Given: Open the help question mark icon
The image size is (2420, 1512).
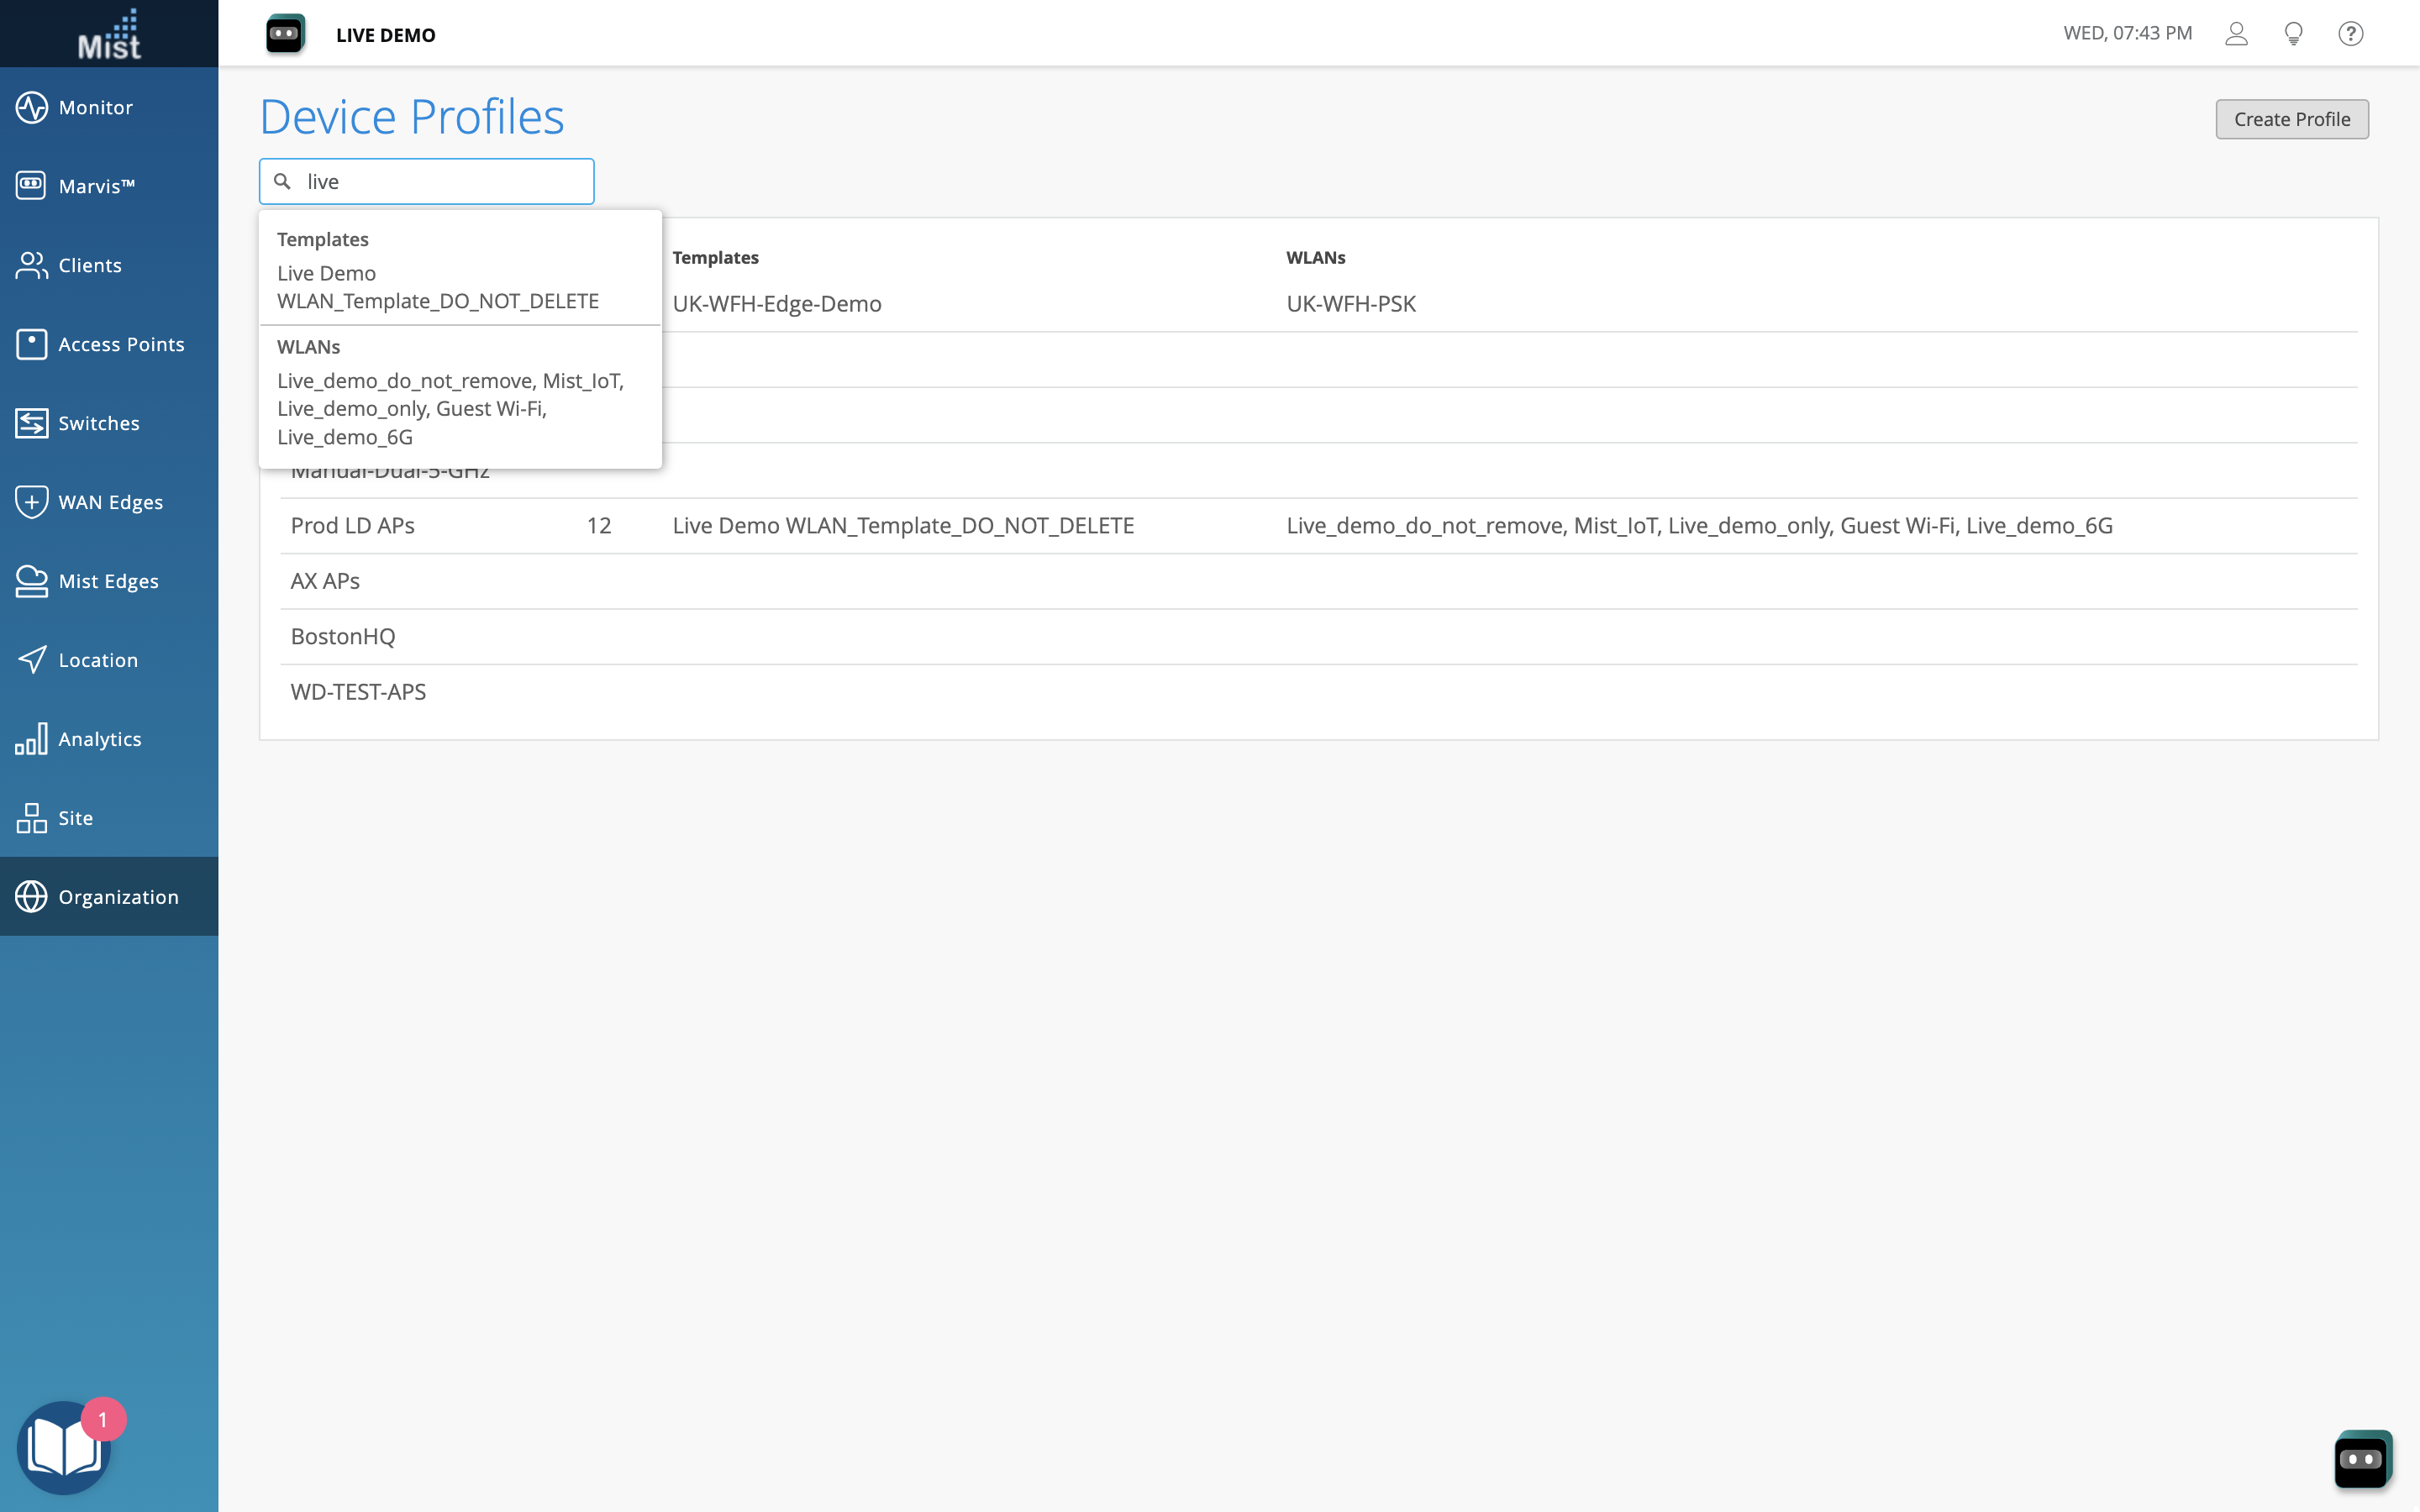Looking at the screenshot, I should point(2350,34).
